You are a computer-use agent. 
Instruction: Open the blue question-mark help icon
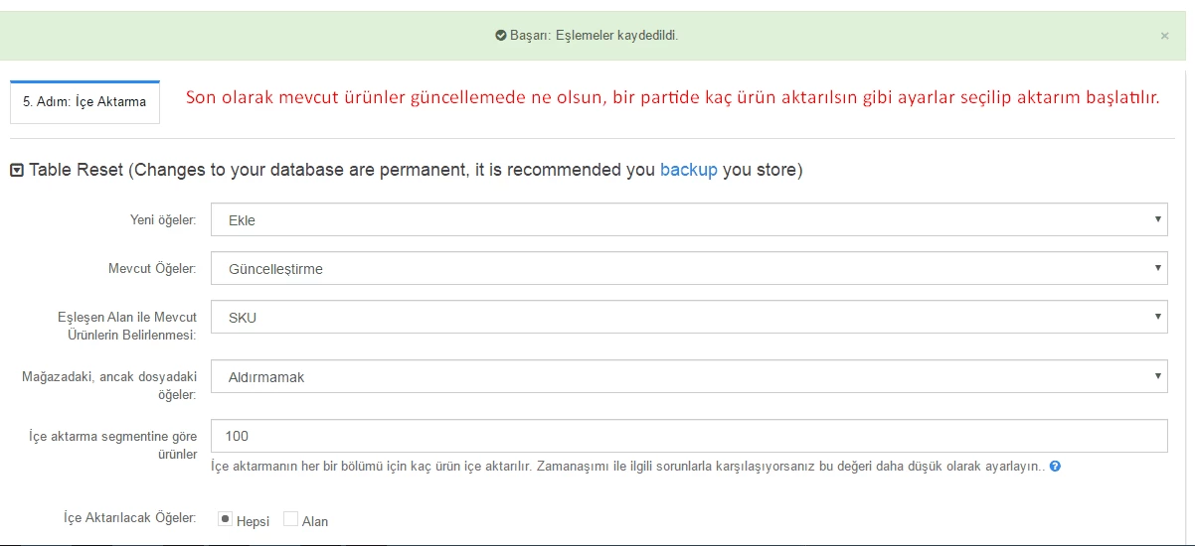click(1055, 466)
